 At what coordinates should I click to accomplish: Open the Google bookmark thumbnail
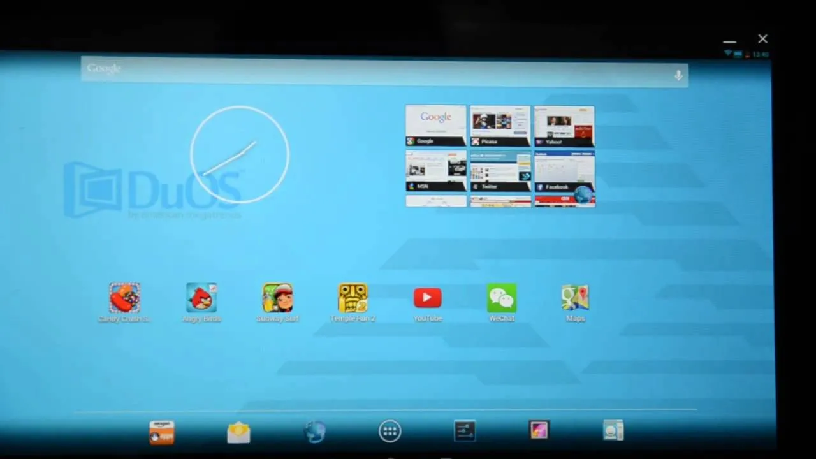[x=436, y=126]
